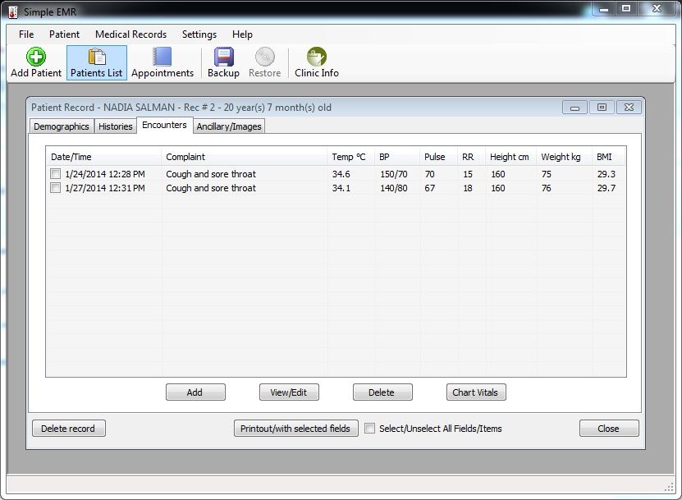Screen dimensions: 682x500
Task: Open the File menu
Action: pos(26,34)
